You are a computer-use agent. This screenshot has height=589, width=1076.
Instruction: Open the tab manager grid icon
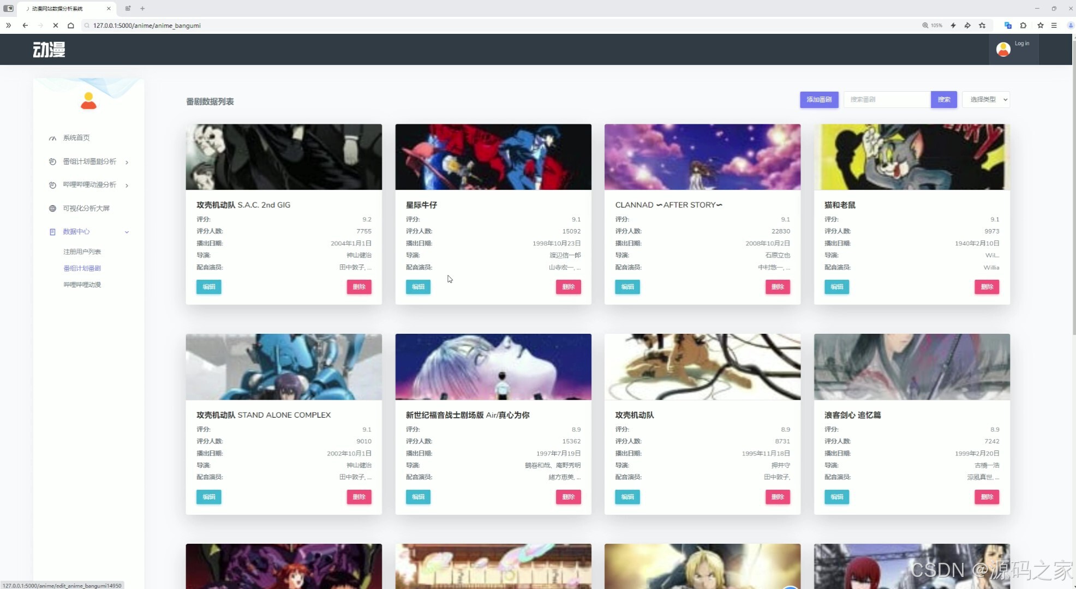click(x=128, y=8)
